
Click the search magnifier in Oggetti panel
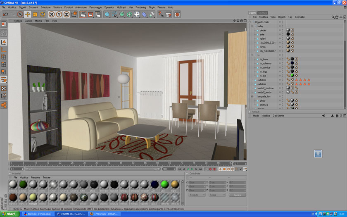(x=333, y=17)
